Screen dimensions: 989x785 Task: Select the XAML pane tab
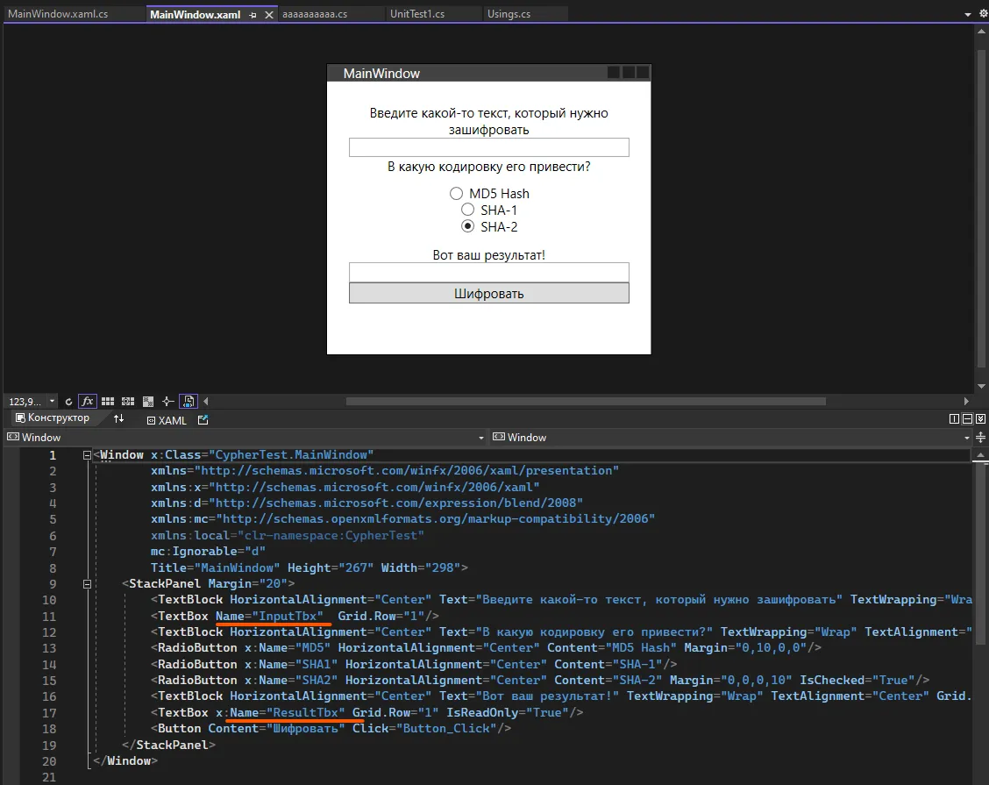coord(167,420)
